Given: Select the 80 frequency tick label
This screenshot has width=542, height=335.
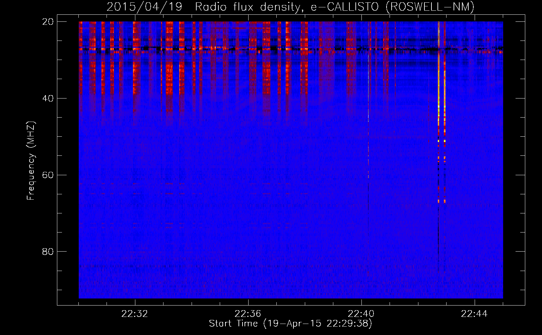Looking at the screenshot, I should click(48, 252).
